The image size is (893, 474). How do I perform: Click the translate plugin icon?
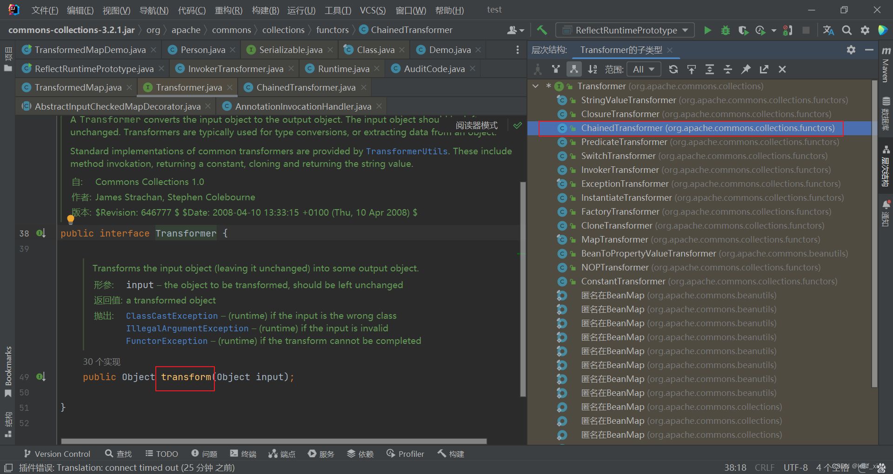pyautogui.click(x=828, y=30)
